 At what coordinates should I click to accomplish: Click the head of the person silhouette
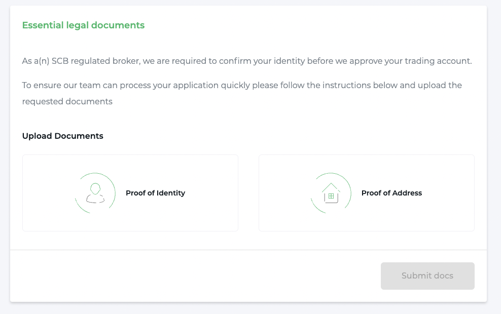click(x=95, y=188)
